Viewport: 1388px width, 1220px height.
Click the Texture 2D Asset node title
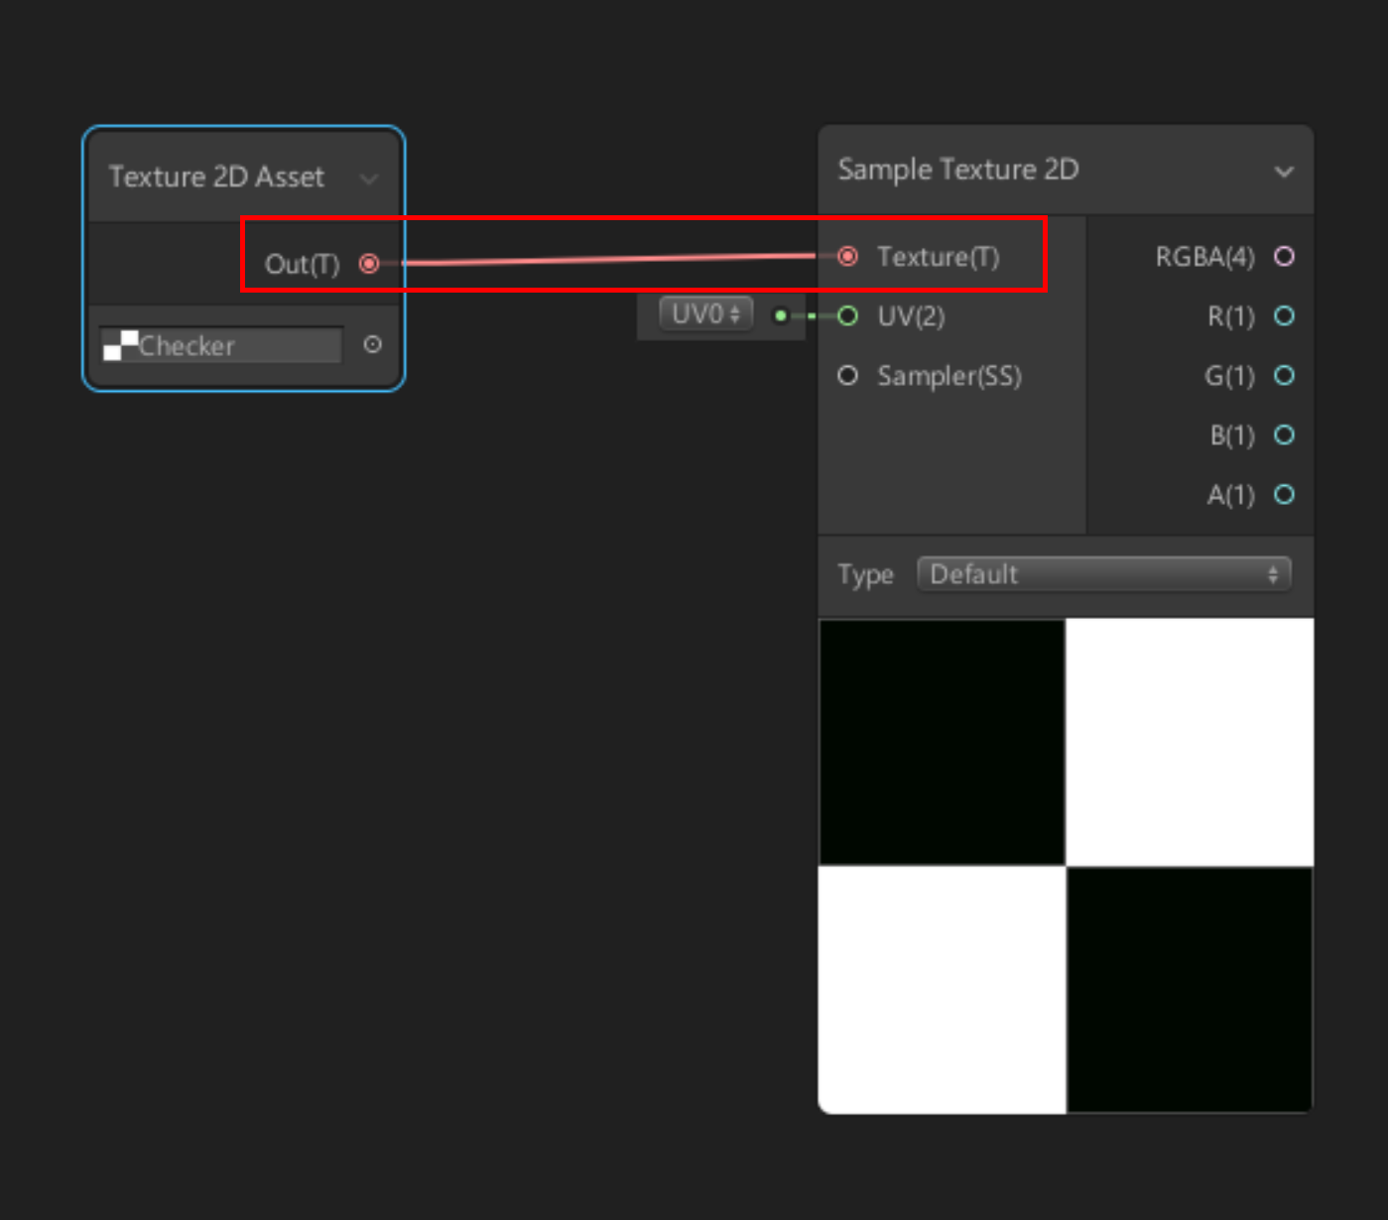point(216,178)
